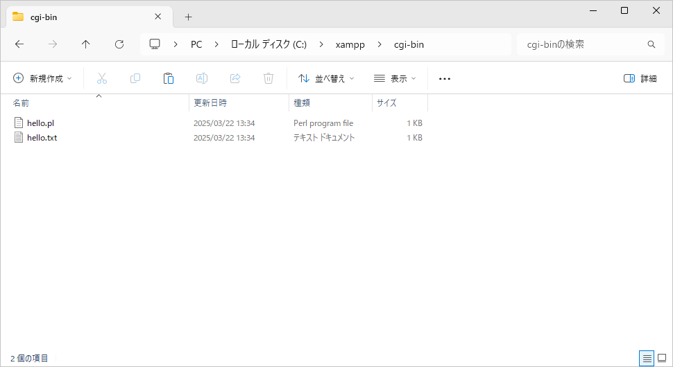Close the cgi-bin tab
Image resolution: width=673 pixels, height=367 pixels.
coord(158,17)
